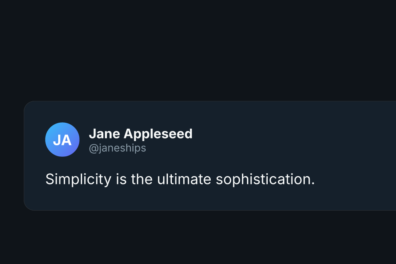Viewport: 396px width, 264px height.
Task: Click the word "Simplicity" in the post
Action: pos(78,179)
